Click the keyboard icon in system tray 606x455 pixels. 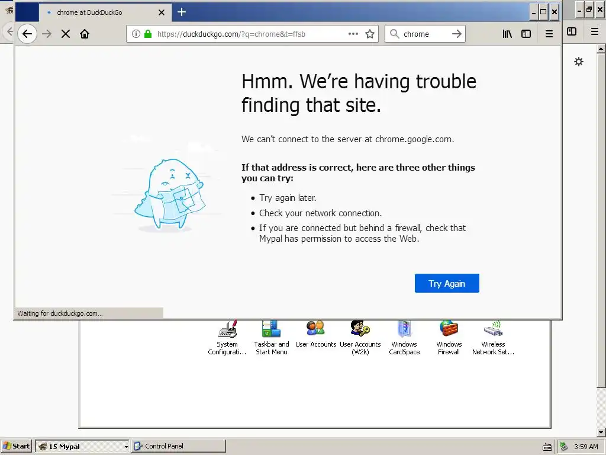point(547,447)
